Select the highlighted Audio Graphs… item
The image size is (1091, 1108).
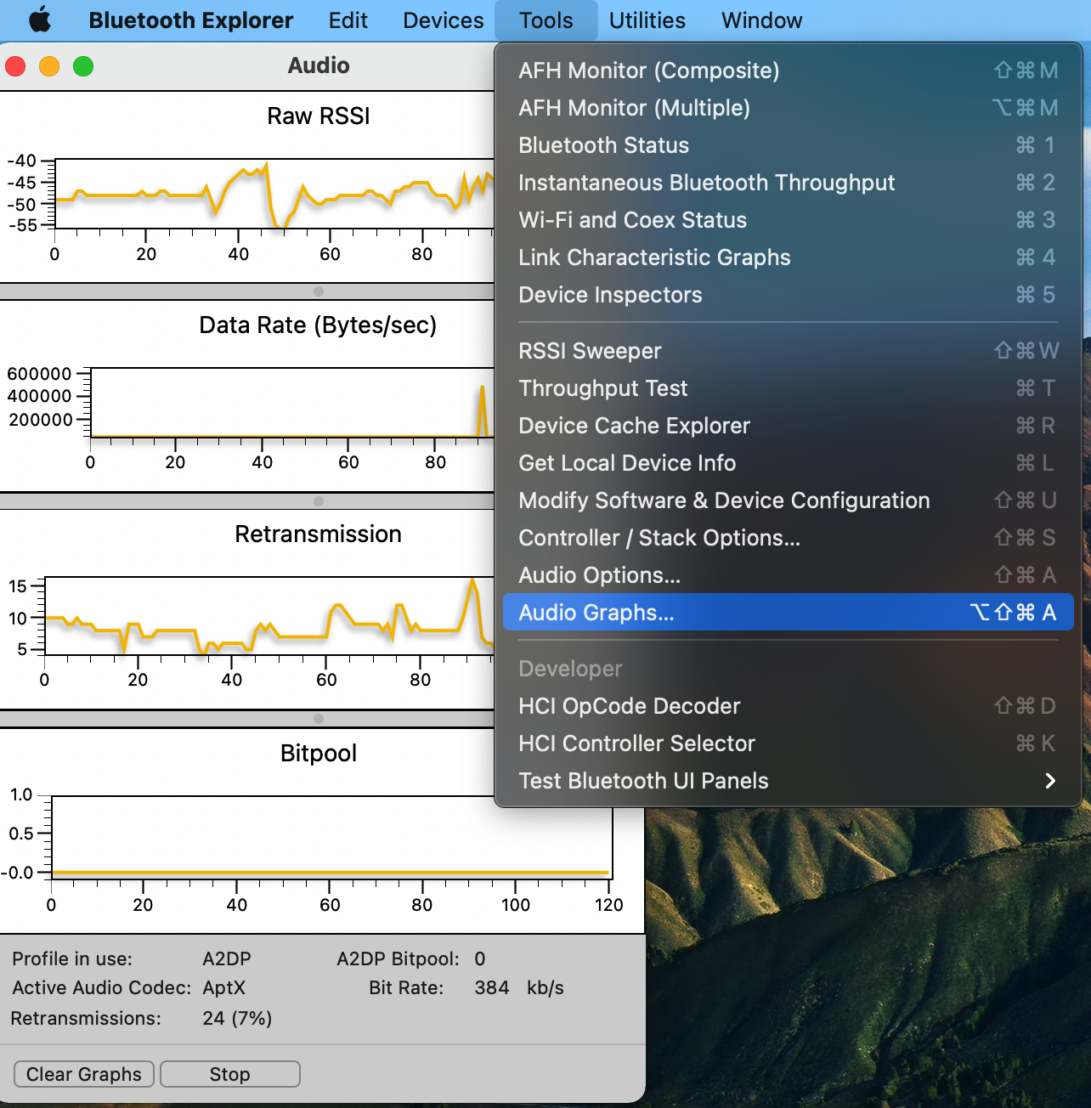tap(789, 613)
